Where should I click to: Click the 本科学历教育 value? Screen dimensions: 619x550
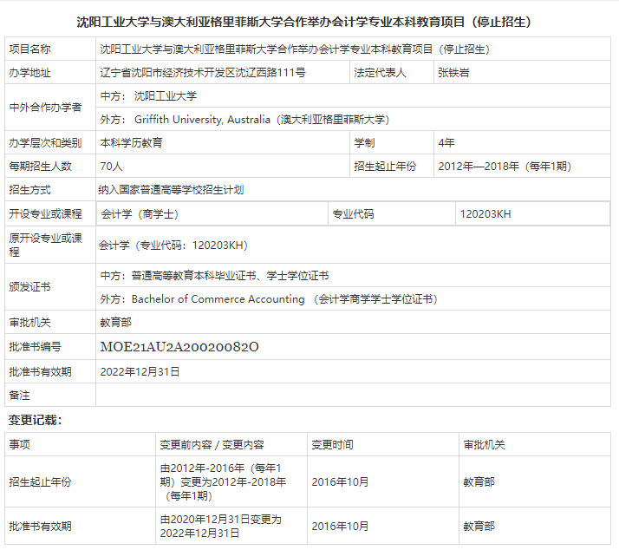[132, 142]
